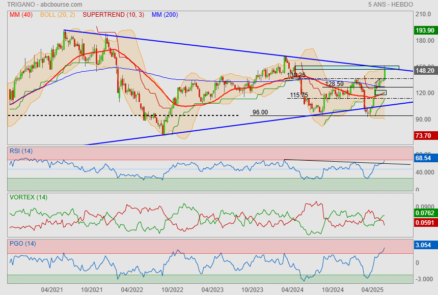Click the 120.00 price axis label
Image resolution: width=438 pixels, height=295 pixels.
pos(425,93)
